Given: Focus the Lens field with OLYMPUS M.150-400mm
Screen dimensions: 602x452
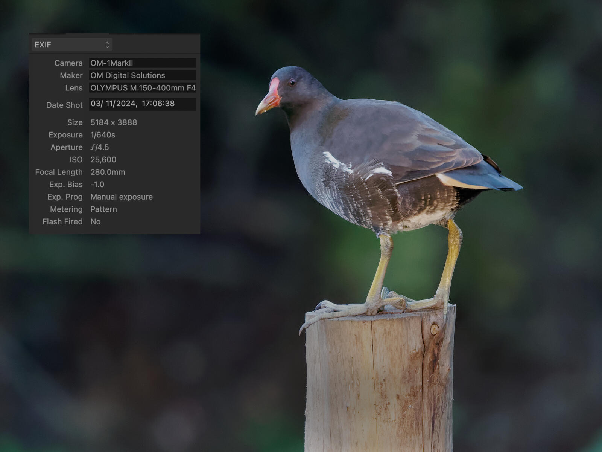Looking at the screenshot, I should point(142,88).
